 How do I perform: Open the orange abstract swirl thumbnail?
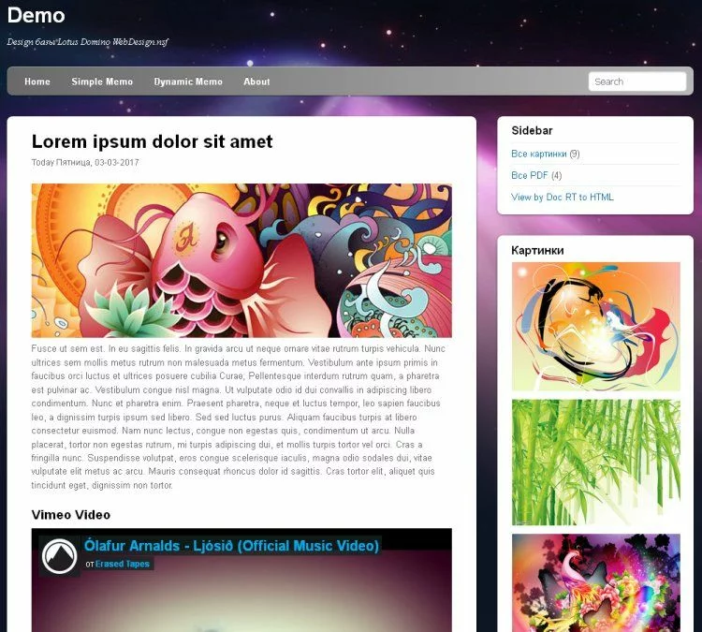595,326
